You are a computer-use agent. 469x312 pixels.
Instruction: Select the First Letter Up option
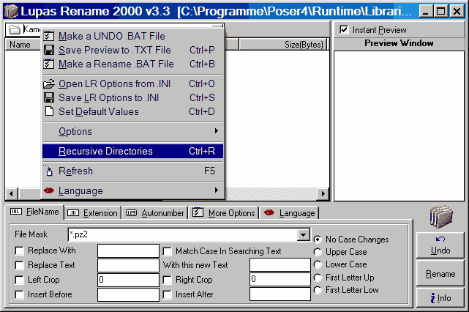coord(318,278)
